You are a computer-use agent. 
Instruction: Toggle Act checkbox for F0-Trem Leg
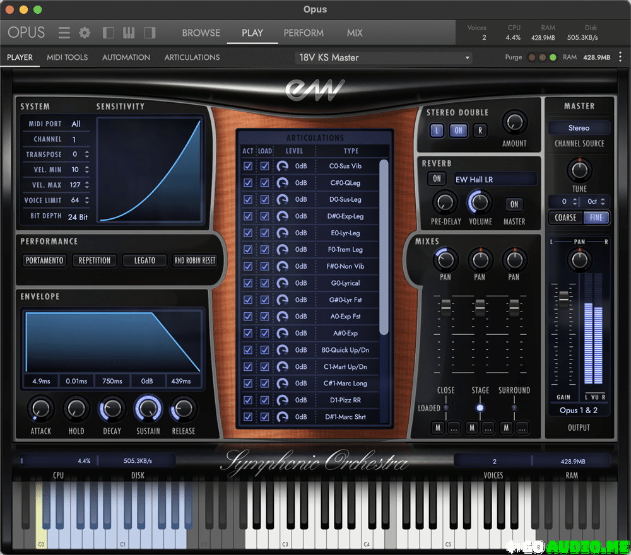[248, 250]
